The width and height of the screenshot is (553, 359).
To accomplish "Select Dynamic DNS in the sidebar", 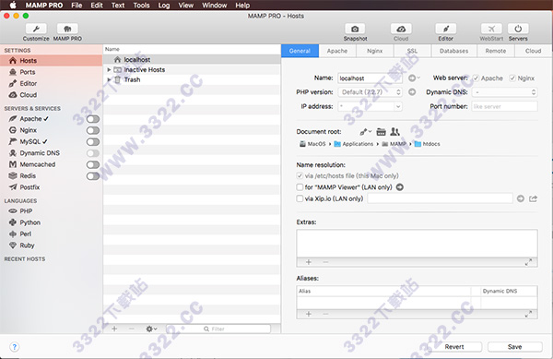I will (x=40, y=153).
